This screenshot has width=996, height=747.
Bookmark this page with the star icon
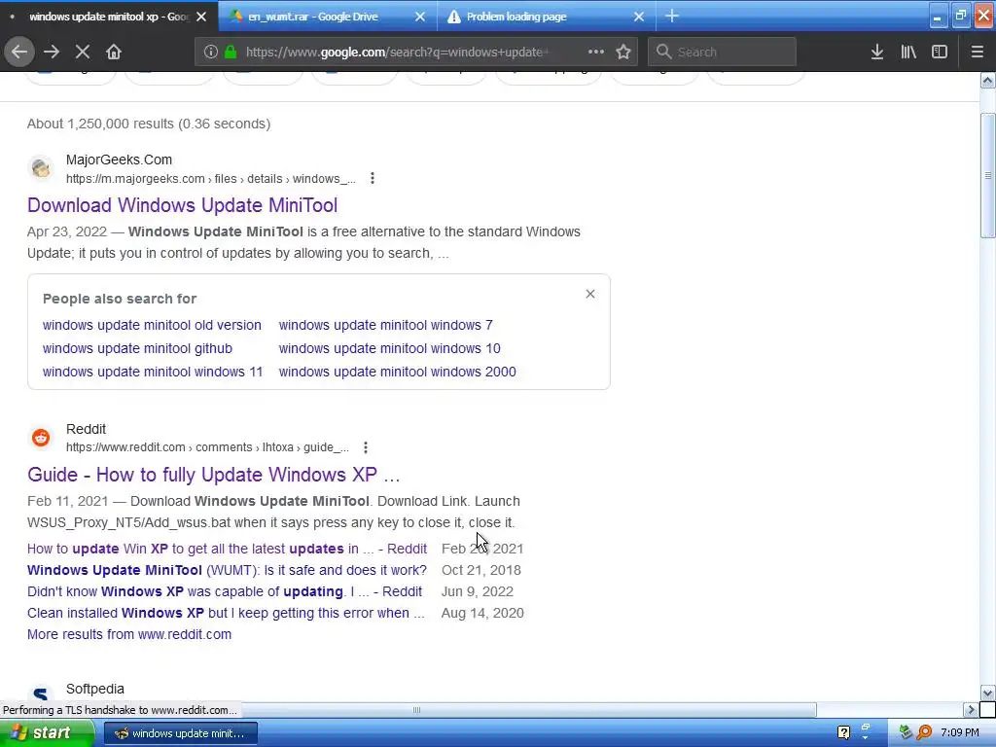623,53
